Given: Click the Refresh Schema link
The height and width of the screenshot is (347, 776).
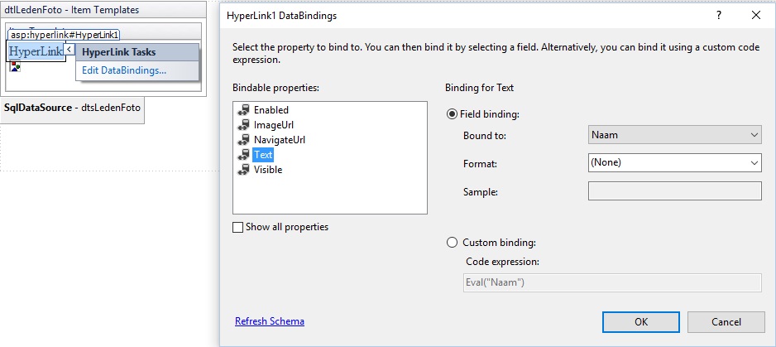Looking at the screenshot, I should click(x=270, y=321).
